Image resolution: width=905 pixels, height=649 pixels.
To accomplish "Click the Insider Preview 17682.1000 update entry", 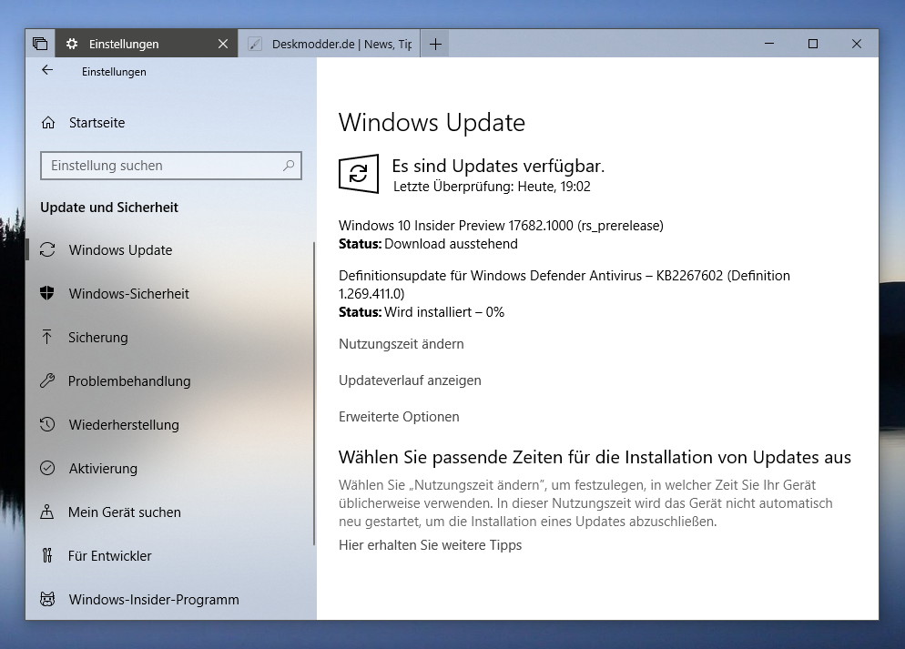I will point(501,226).
